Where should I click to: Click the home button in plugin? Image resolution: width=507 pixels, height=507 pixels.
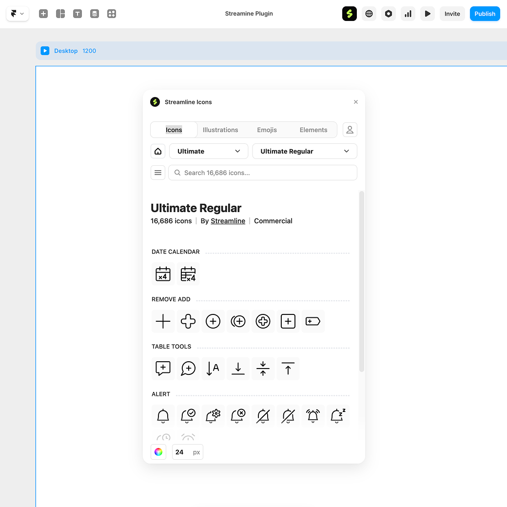pyautogui.click(x=158, y=151)
